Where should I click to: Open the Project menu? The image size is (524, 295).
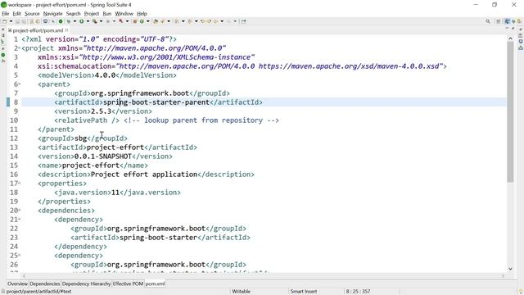click(92, 14)
